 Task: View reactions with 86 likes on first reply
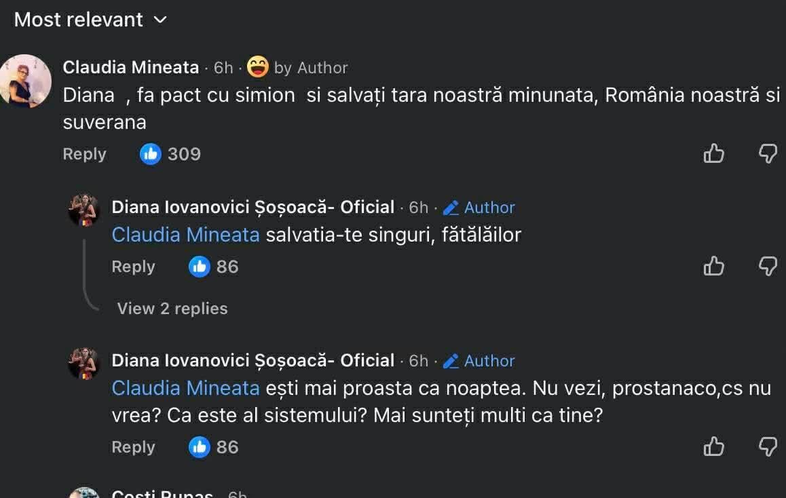214,267
